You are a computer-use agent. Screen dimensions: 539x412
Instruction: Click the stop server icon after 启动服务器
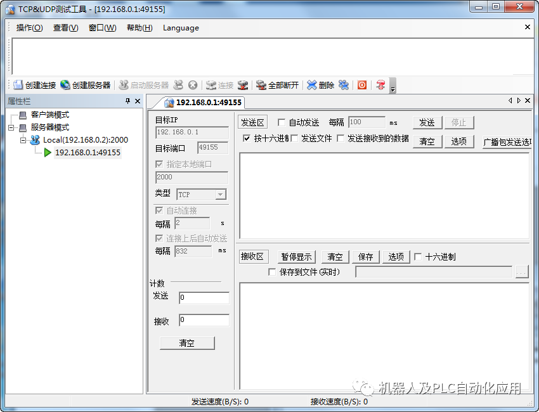tap(178, 85)
